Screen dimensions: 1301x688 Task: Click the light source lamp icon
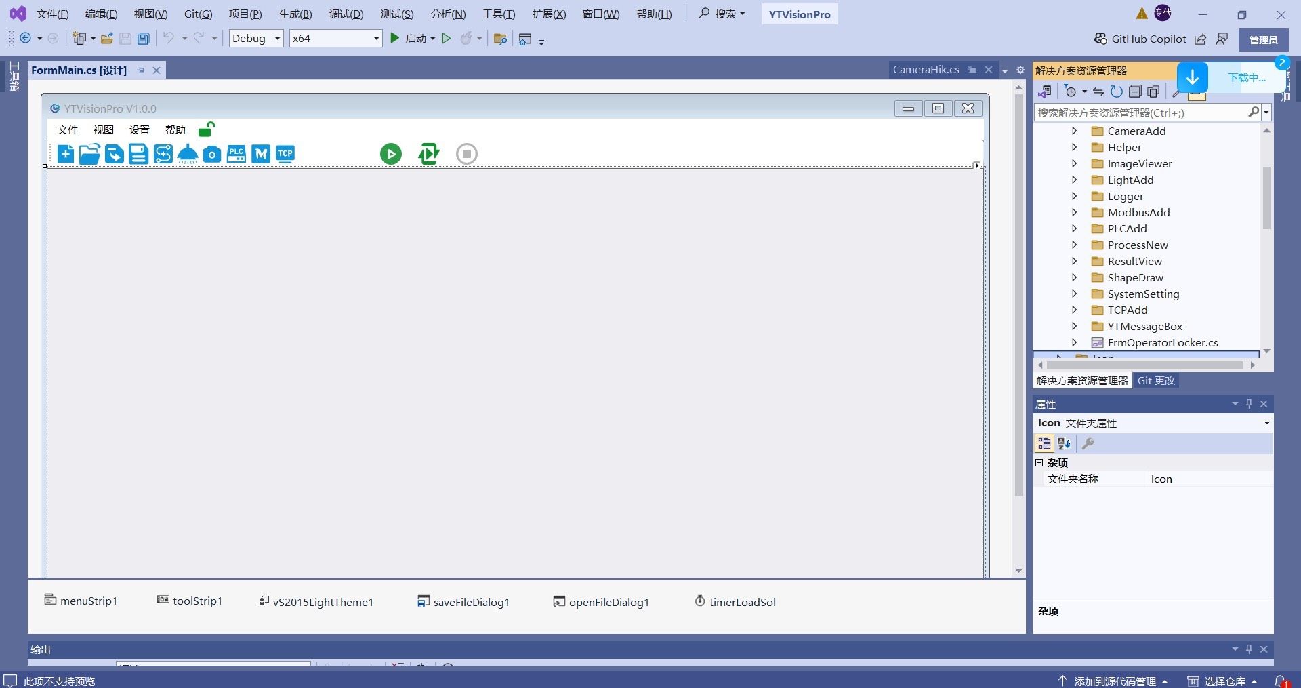coord(188,155)
